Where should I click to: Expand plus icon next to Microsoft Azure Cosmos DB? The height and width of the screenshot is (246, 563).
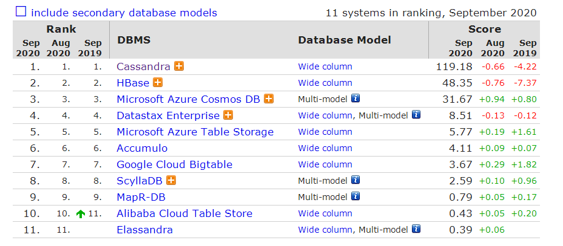coord(269,99)
